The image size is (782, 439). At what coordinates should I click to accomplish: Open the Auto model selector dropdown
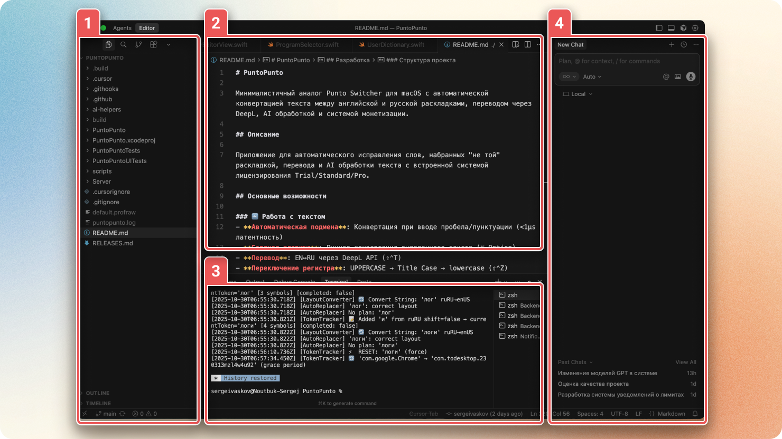[591, 77]
